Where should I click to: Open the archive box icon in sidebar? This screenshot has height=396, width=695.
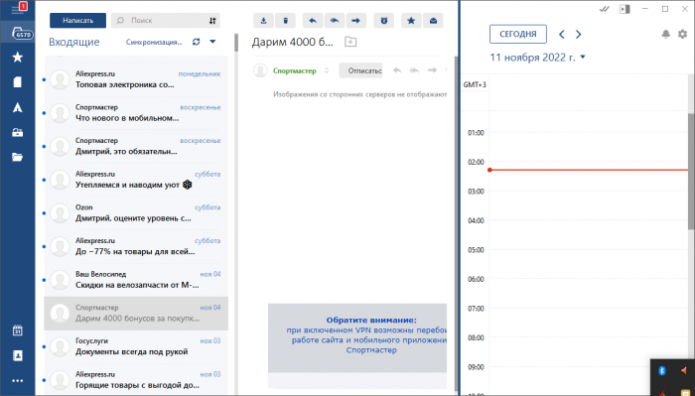point(18,132)
